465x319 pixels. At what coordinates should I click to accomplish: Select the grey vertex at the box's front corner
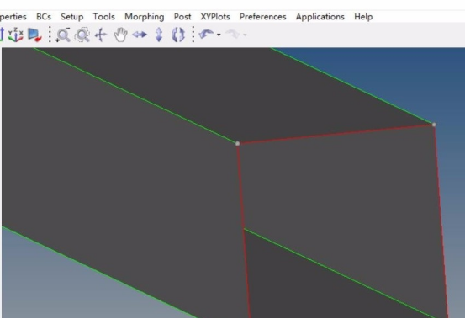click(237, 144)
